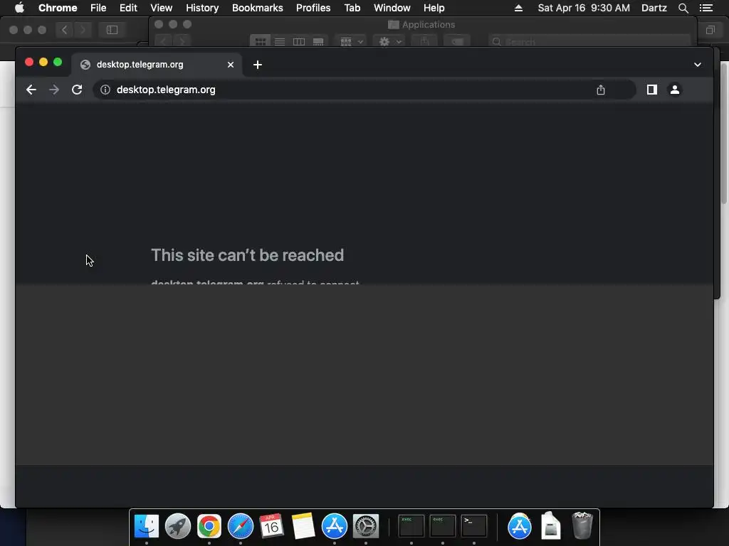Open the Applications folder stack in Dock

tap(519, 527)
